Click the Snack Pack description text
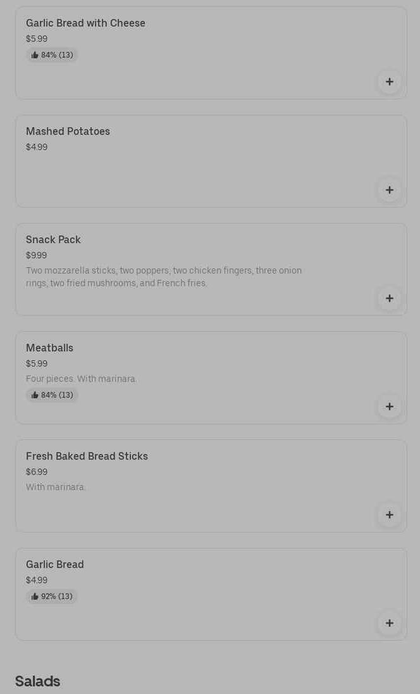 pyautogui.click(x=163, y=277)
